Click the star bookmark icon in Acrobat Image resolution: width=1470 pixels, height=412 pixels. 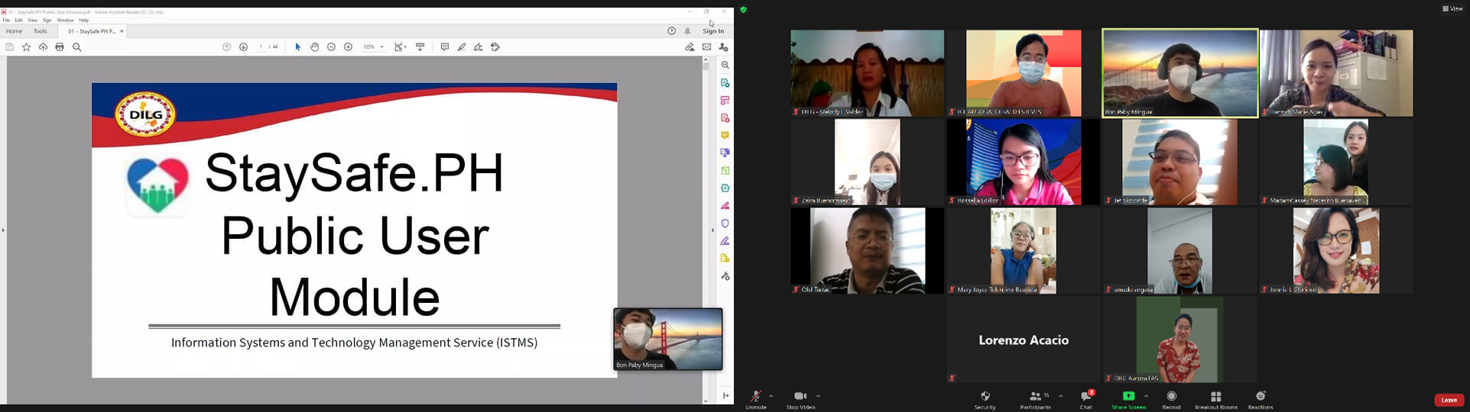coord(26,47)
